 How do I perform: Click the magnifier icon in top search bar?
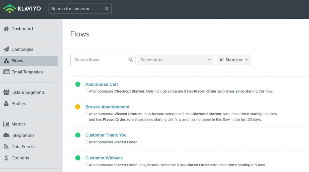pos(107,9)
